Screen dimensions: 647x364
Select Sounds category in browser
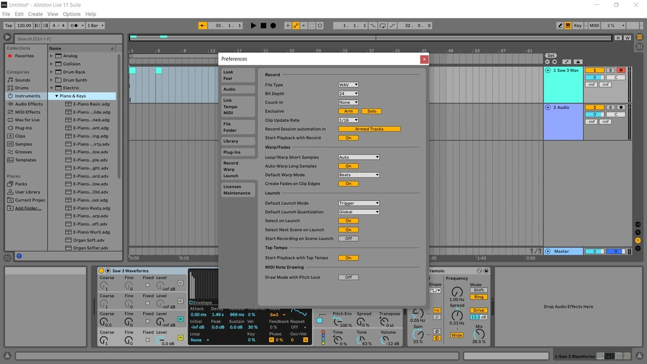click(23, 80)
